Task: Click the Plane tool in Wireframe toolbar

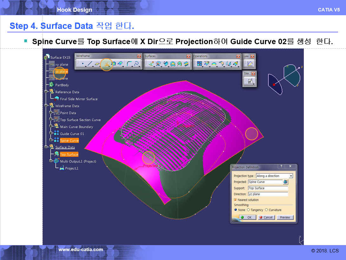Action: coord(97,64)
